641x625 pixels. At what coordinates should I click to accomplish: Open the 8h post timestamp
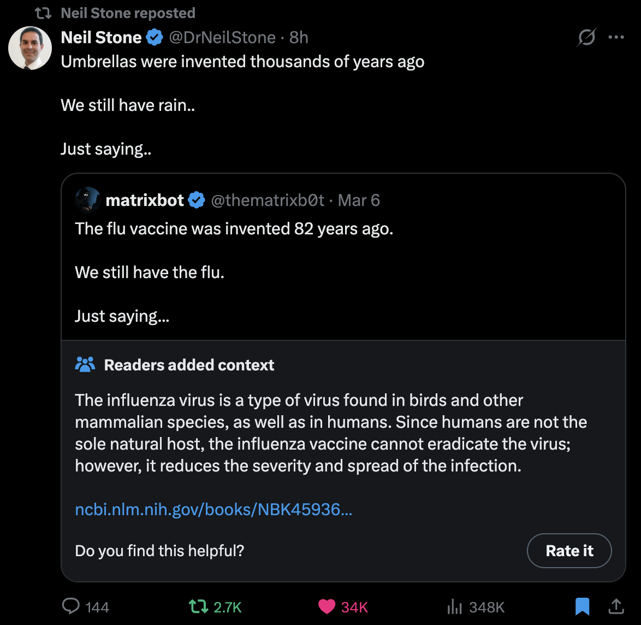point(299,37)
